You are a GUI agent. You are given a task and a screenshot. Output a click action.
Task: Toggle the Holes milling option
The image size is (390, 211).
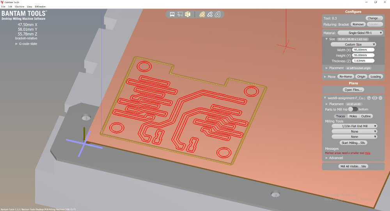tap(353, 116)
